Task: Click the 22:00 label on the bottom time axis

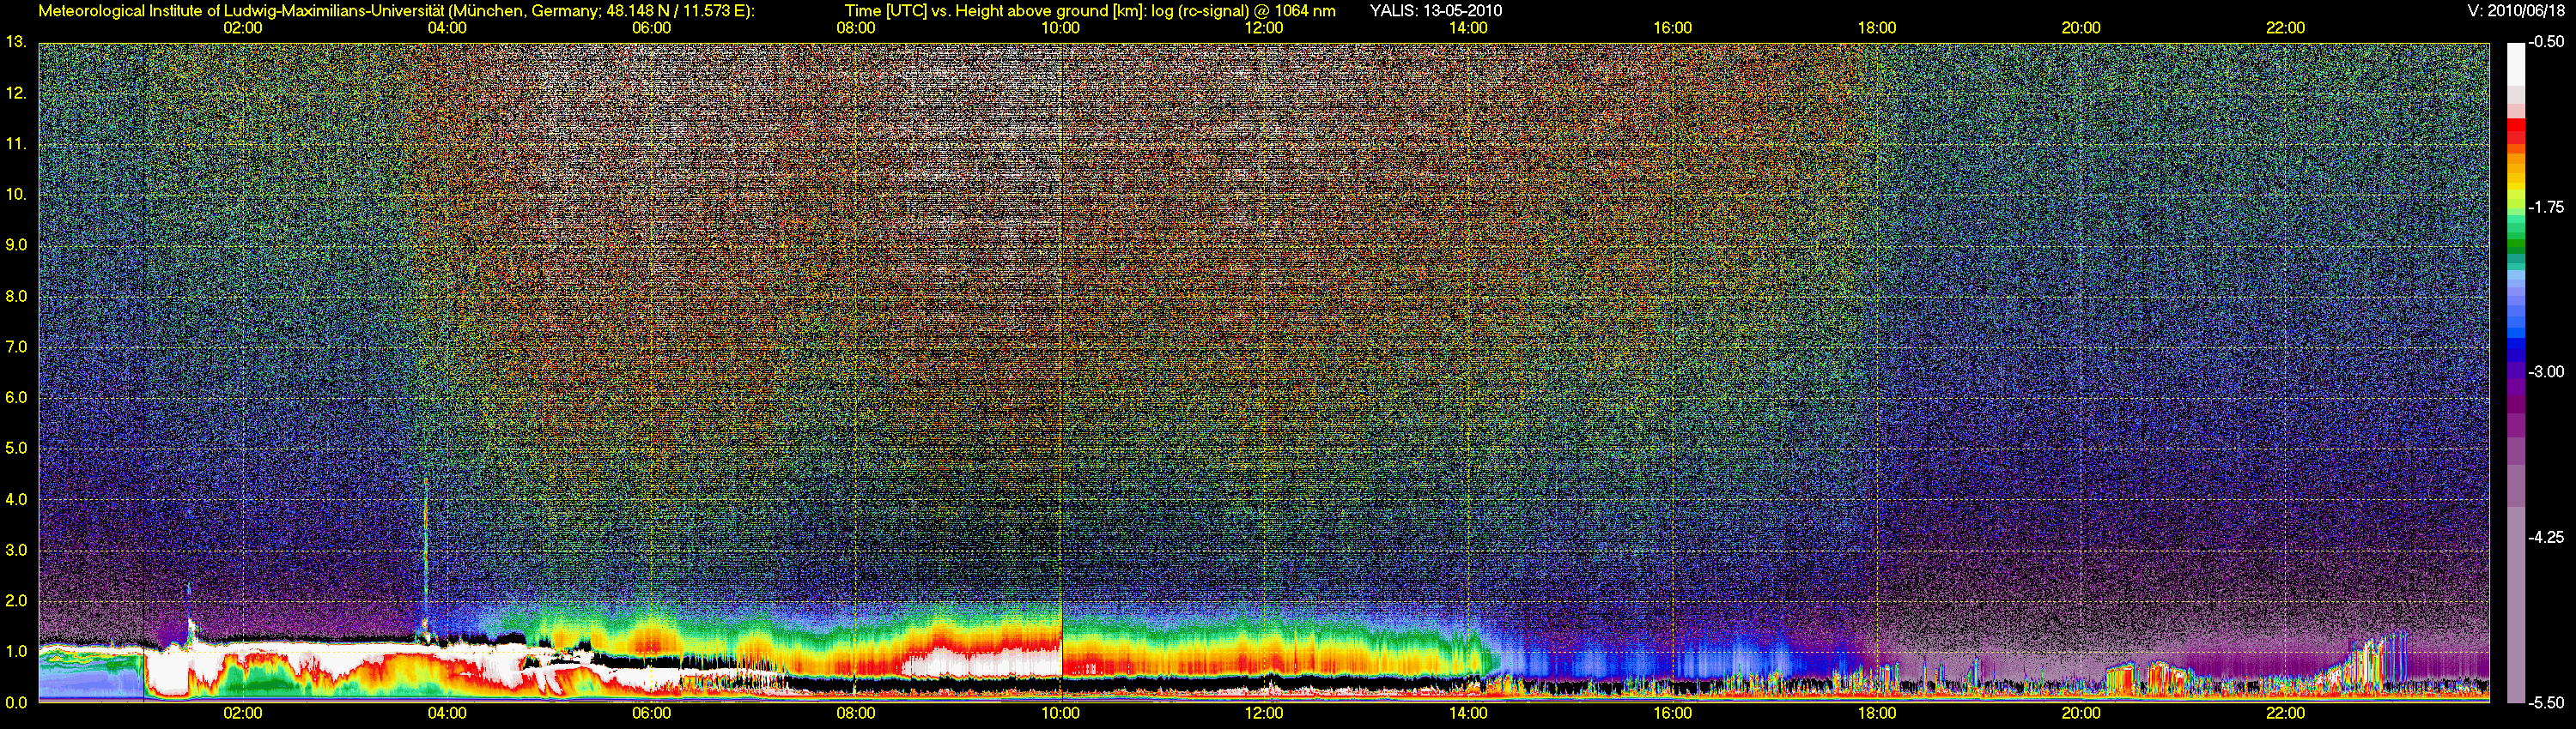Action: click(x=2286, y=713)
